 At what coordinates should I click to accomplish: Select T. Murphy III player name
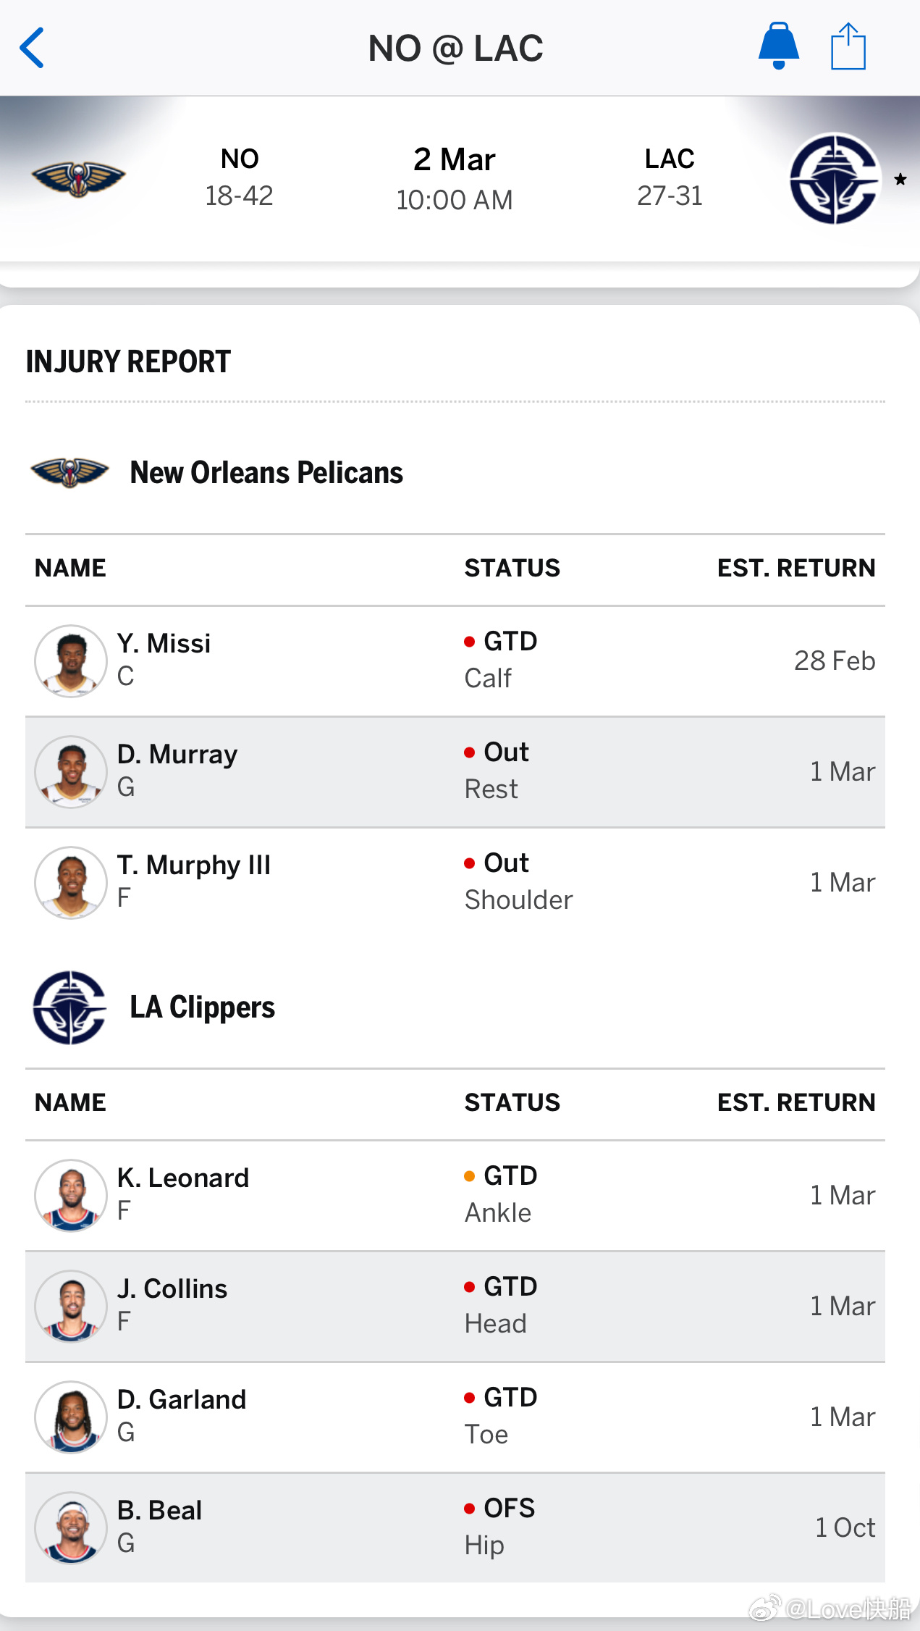click(x=194, y=865)
